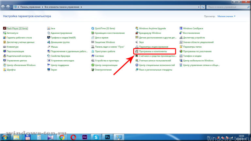Open Центр обновления Windows link
251x141 pixels.
[x=21, y=65]
